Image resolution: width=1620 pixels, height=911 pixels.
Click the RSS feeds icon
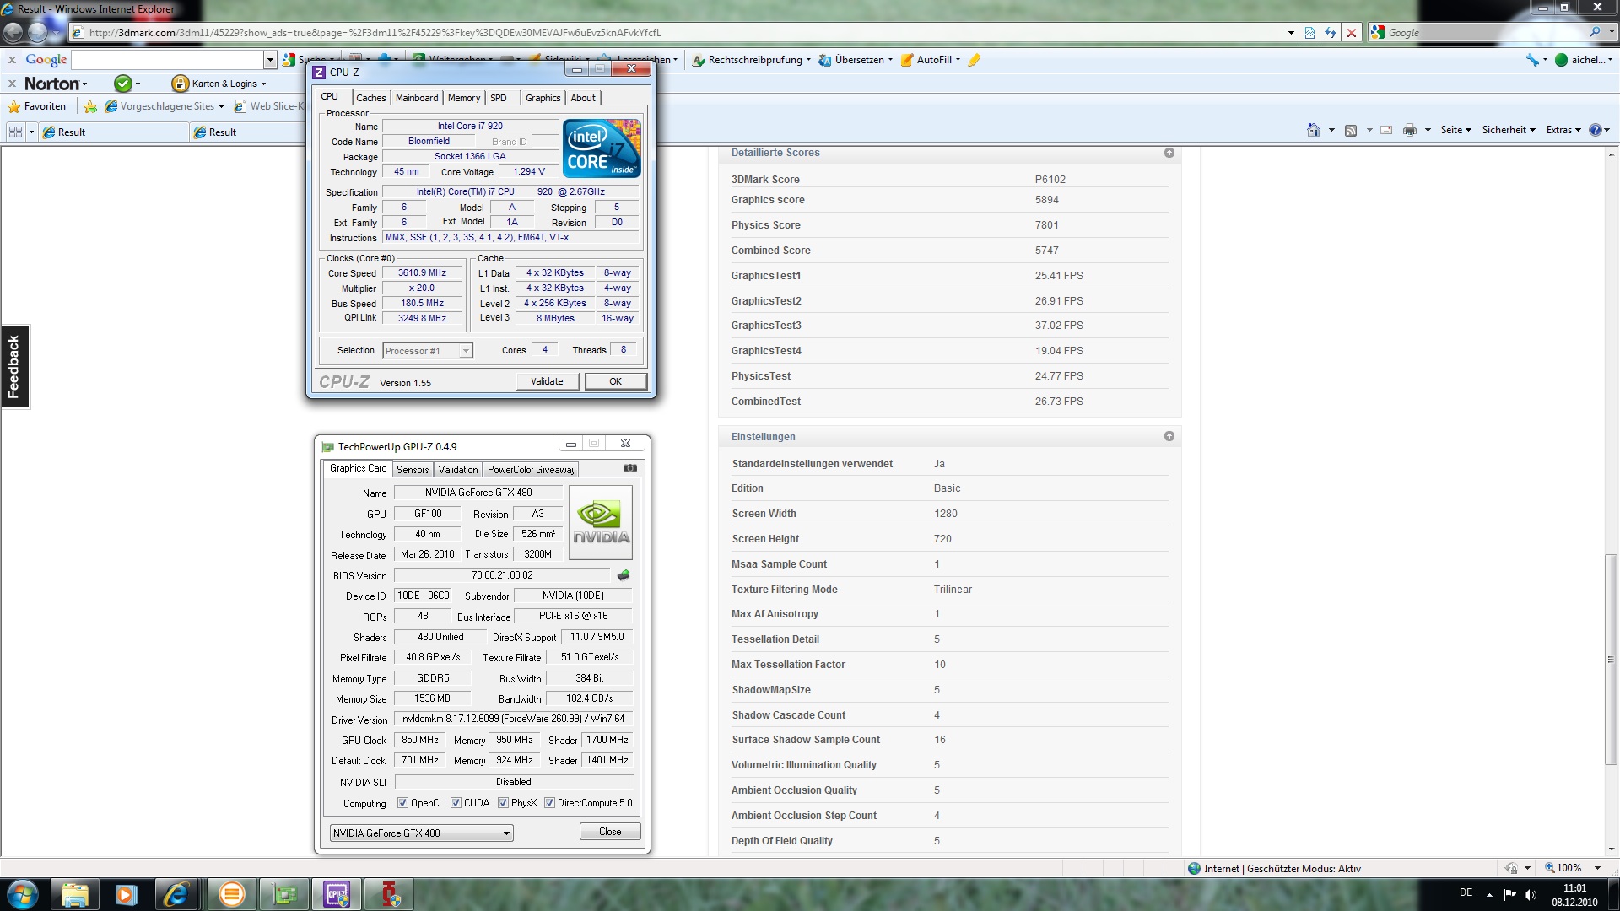point(1351,130)
